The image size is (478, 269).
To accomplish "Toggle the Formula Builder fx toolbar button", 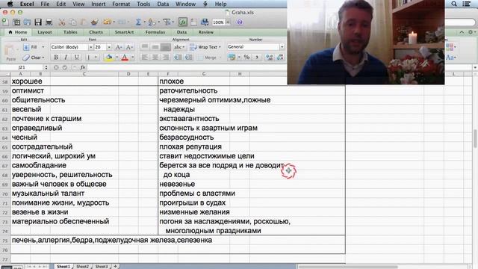I will click(182, 22).
